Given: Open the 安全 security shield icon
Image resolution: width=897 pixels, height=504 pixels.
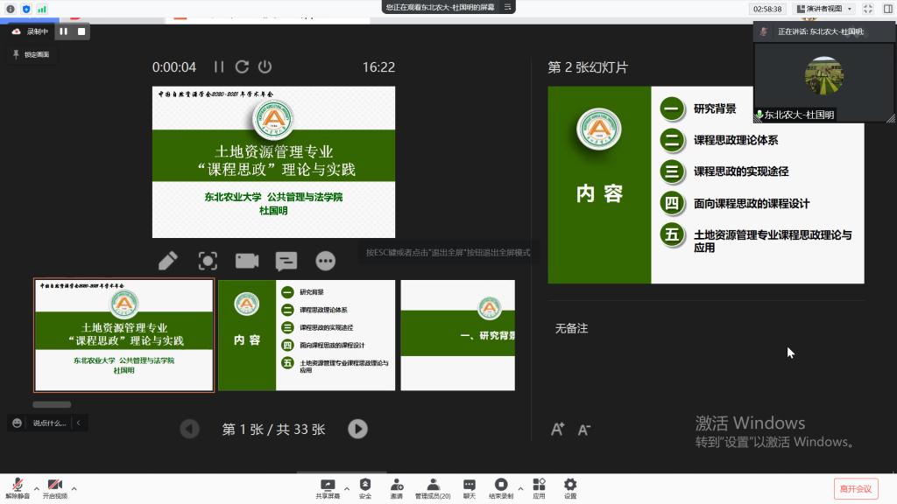Looking at the screenshot, I should tap(365, 486).
